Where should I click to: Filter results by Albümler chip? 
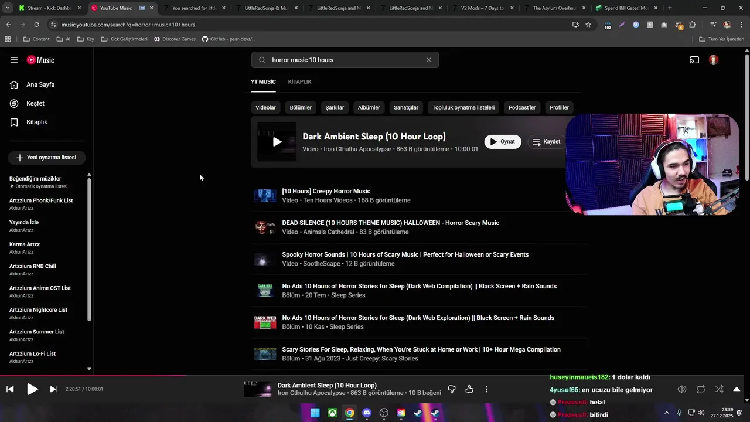(369, 107)
